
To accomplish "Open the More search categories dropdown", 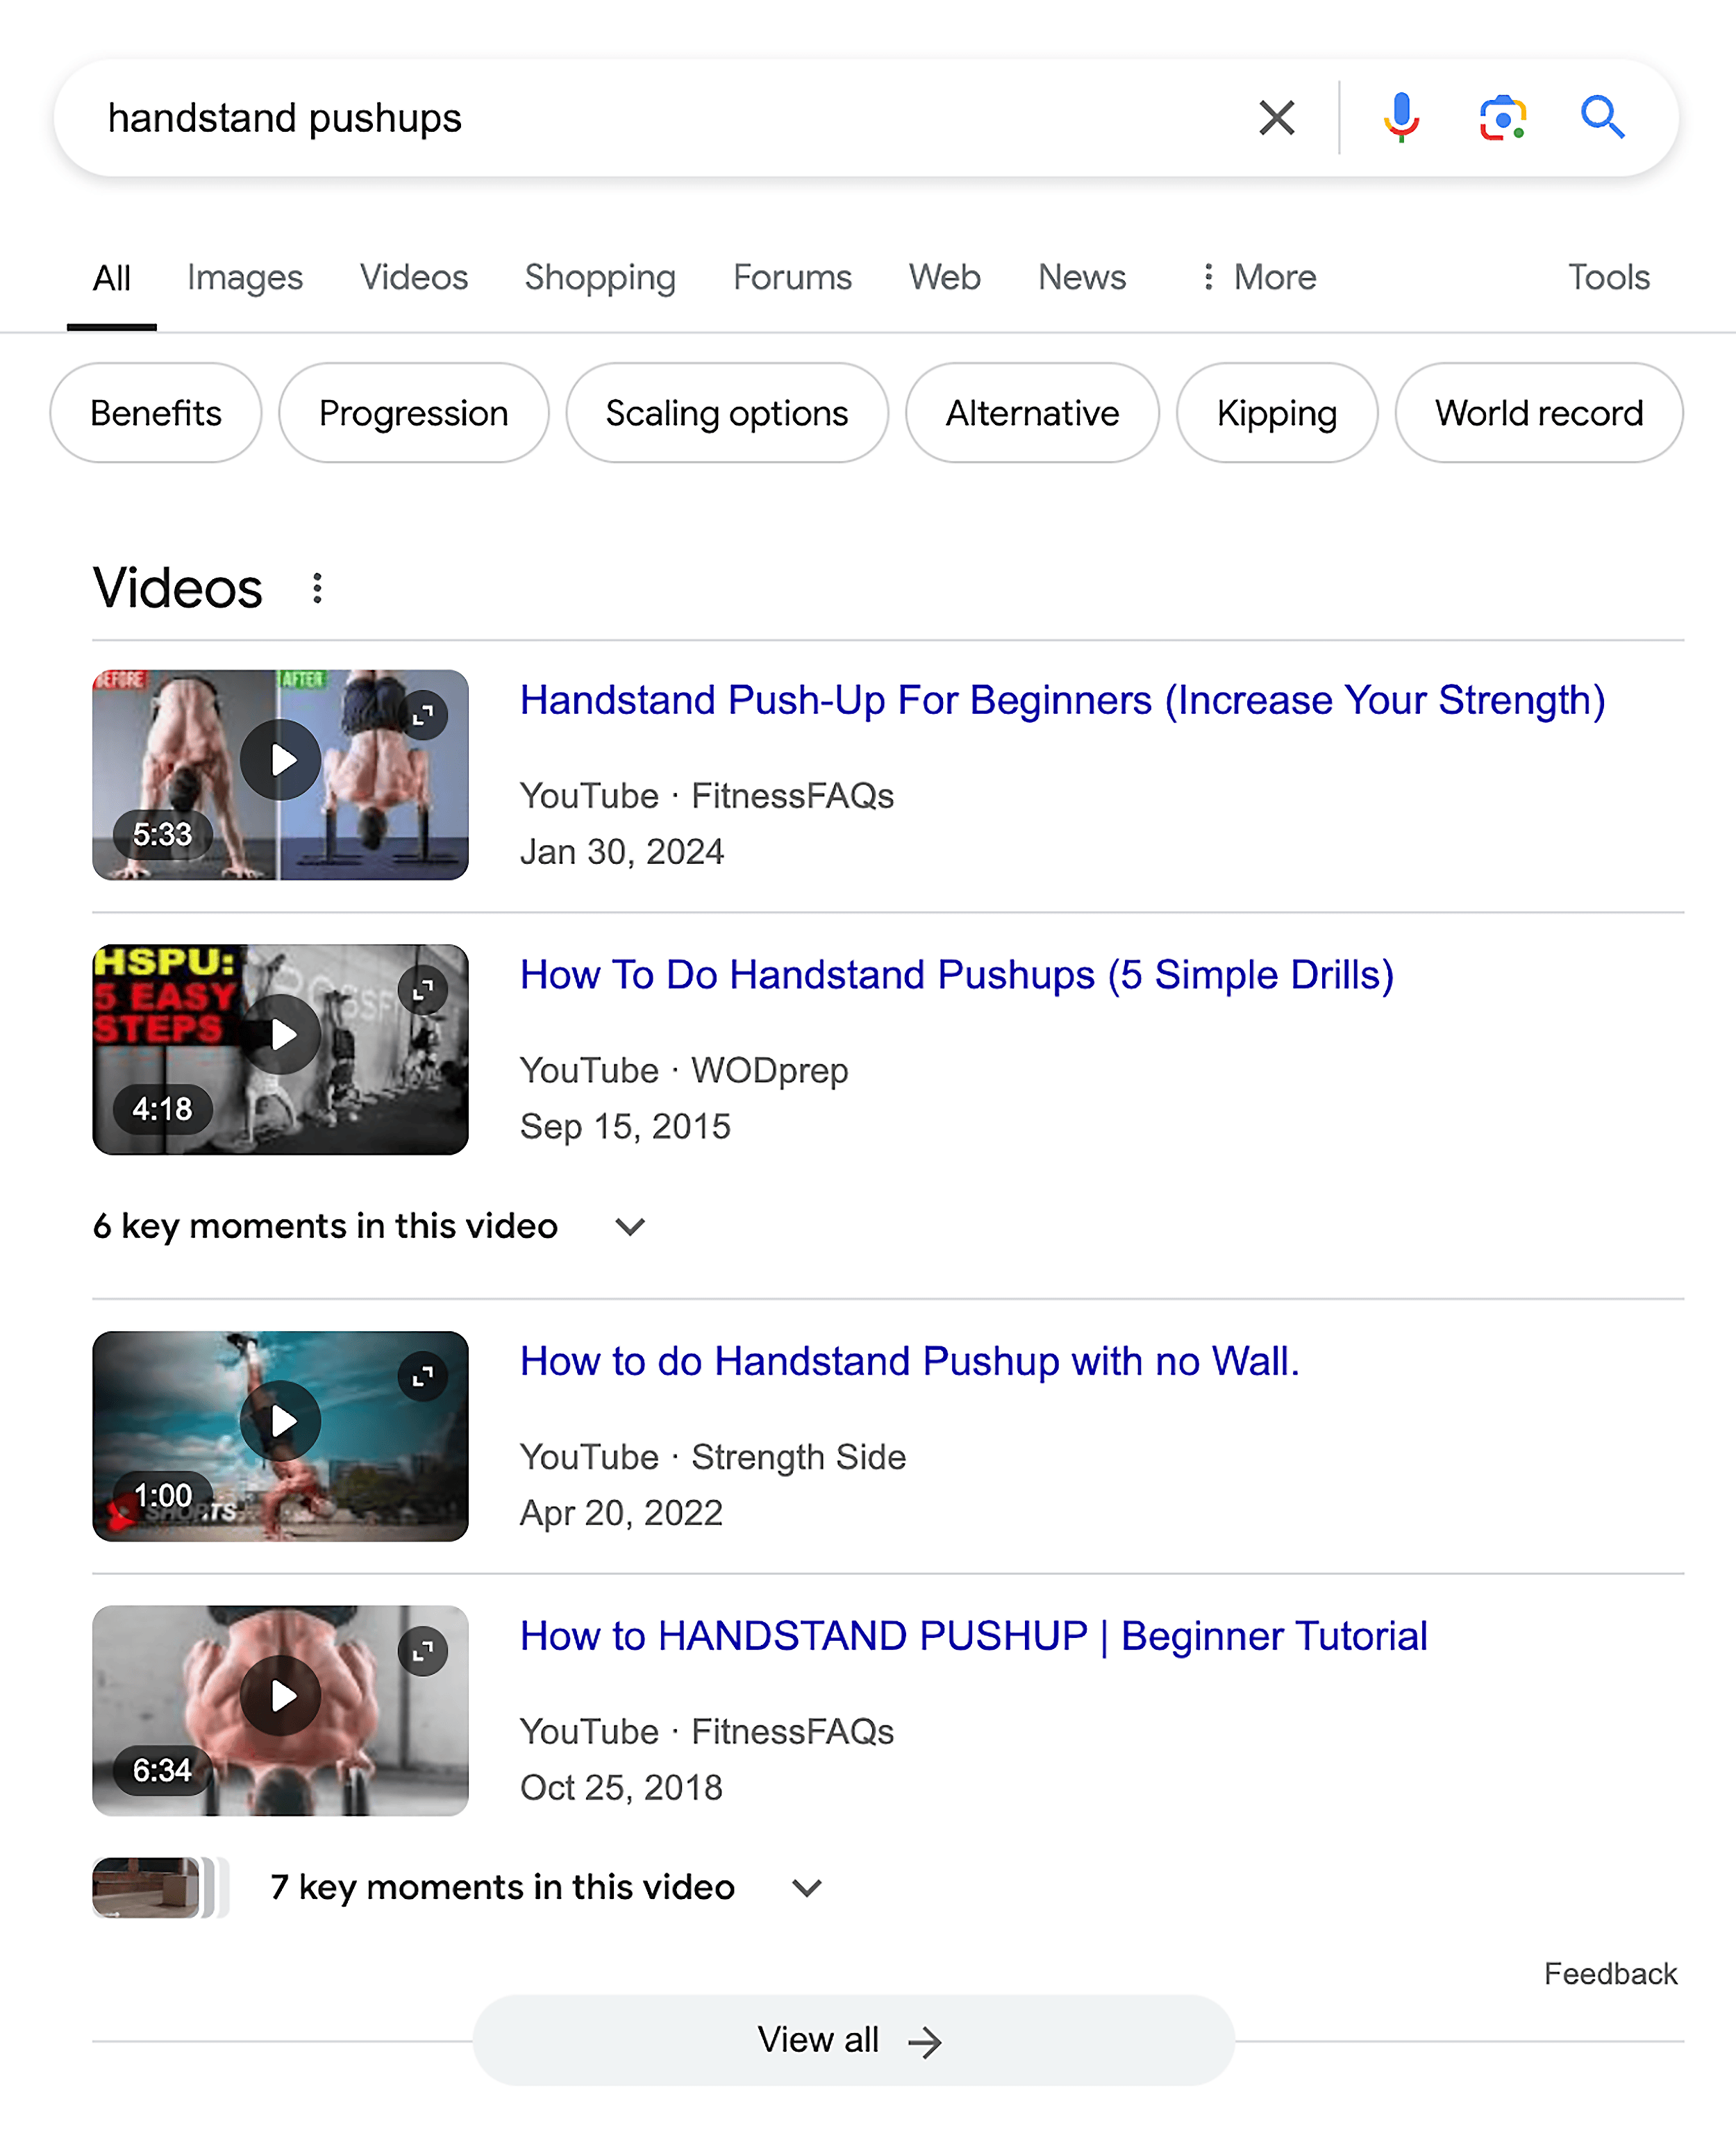I will (x=1258, y=277).
